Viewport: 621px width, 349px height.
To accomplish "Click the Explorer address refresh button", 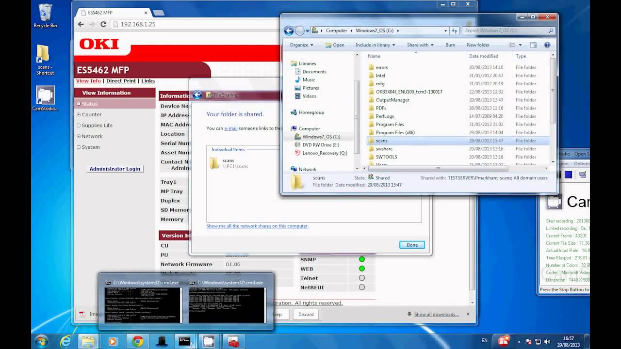I will coord(455,31).
